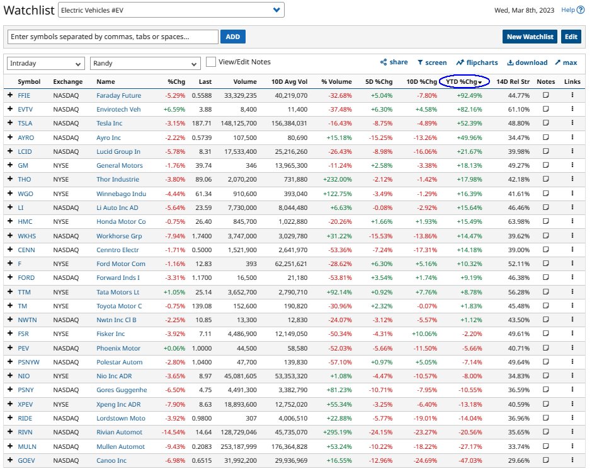The width and height of the screenshot is (592, 476).
Task: Expand the TSLA row
Action: click(10, 123)
